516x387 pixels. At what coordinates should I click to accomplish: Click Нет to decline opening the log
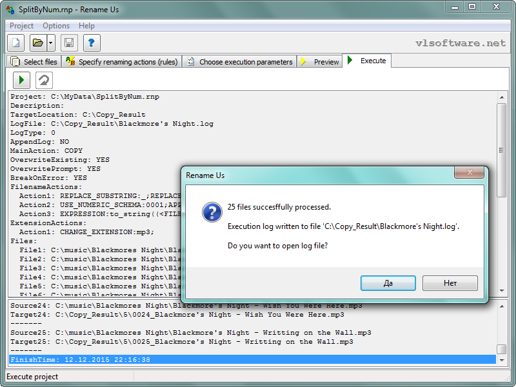click(x=450, y=283)
